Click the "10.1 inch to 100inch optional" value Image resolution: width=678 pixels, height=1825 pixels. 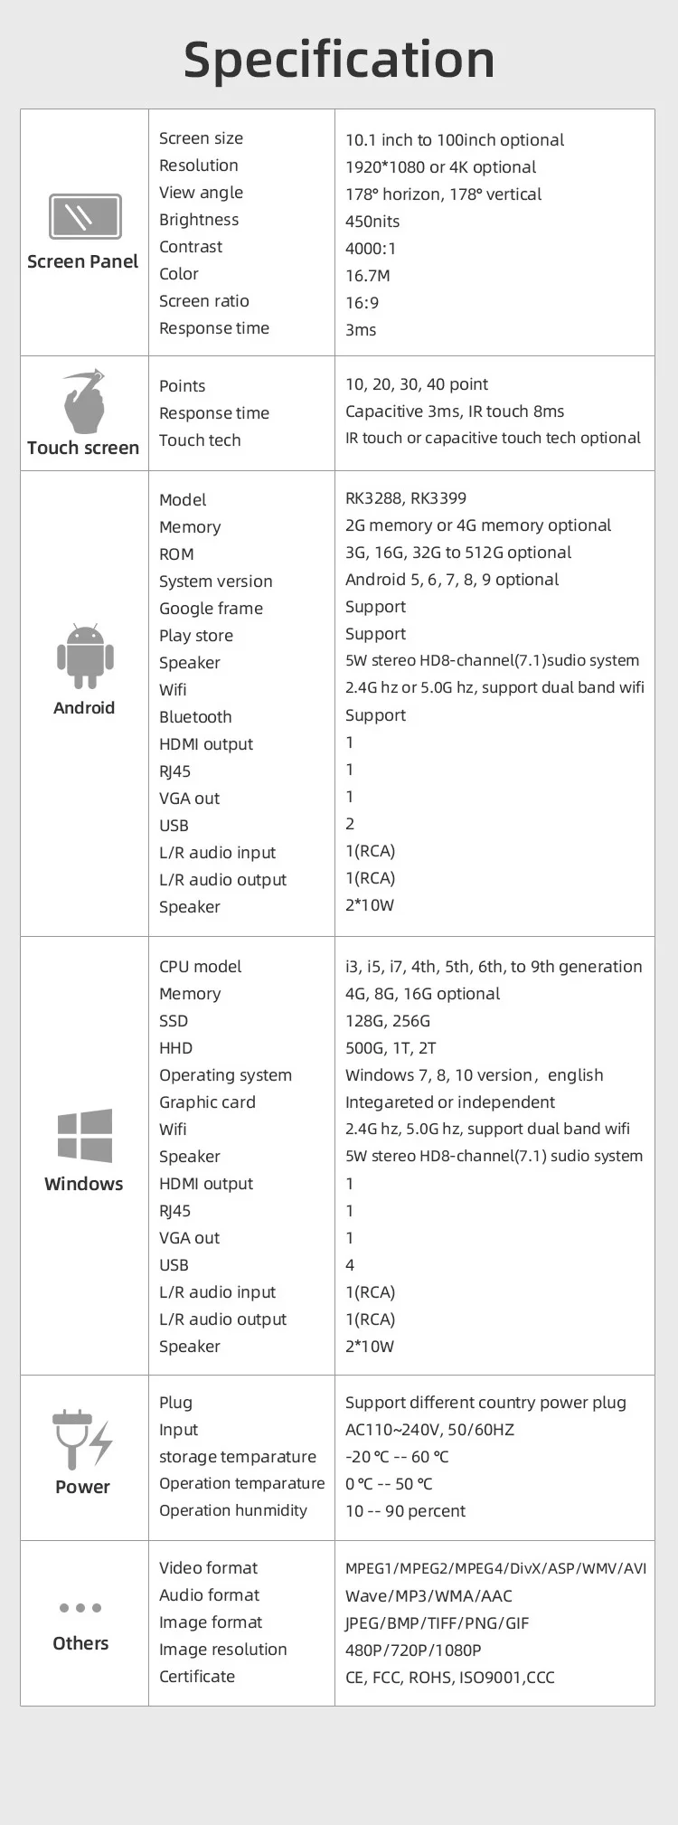[x=455, y=140]
